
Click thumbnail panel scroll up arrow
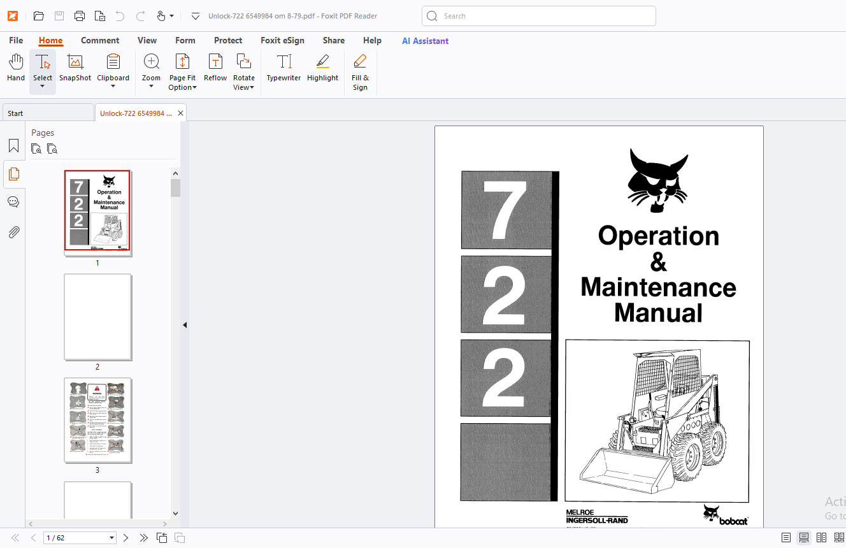tap(176, 173)
